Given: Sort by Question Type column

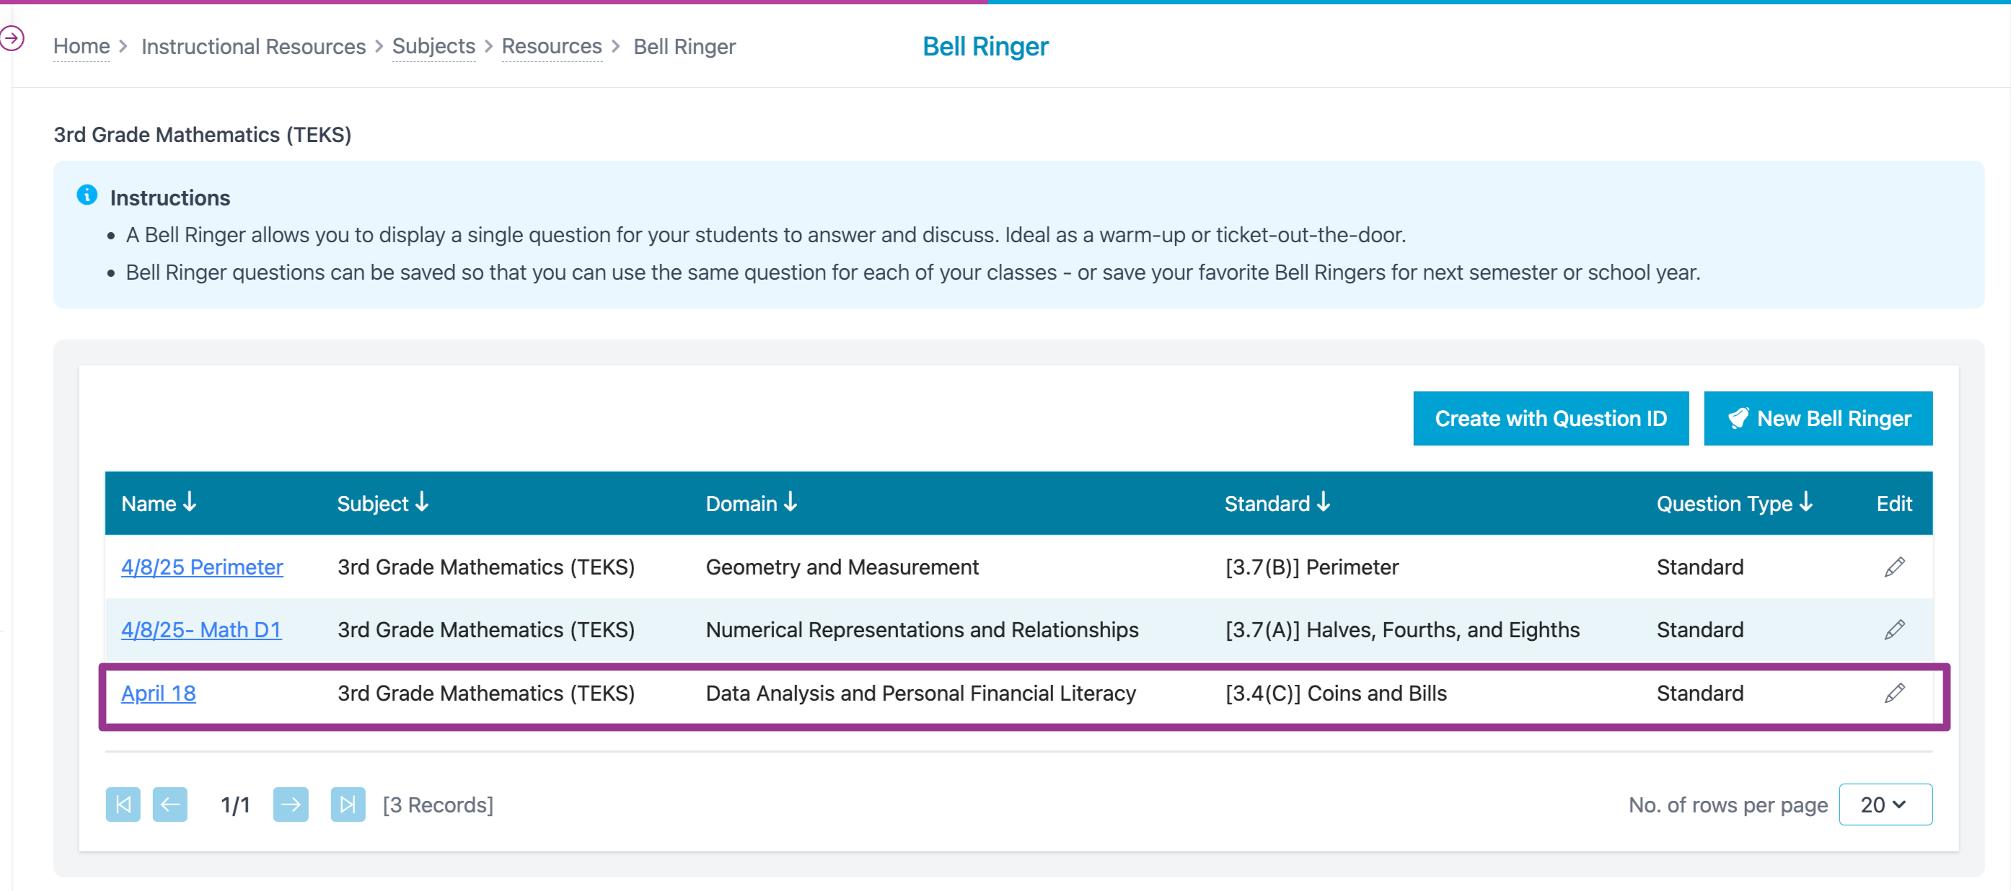Looking at the screenshot, I should coord(1735,503).
